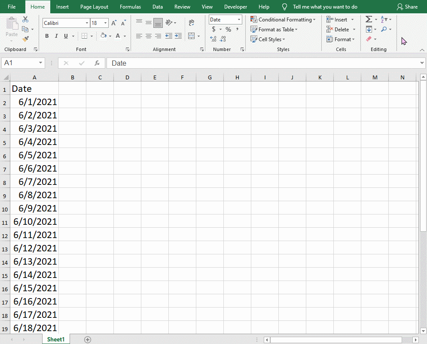Apply Accounting Number Format dollar sign
This screenshot has height=344, width=427.
pyautogui.click(x=214, y=29)
